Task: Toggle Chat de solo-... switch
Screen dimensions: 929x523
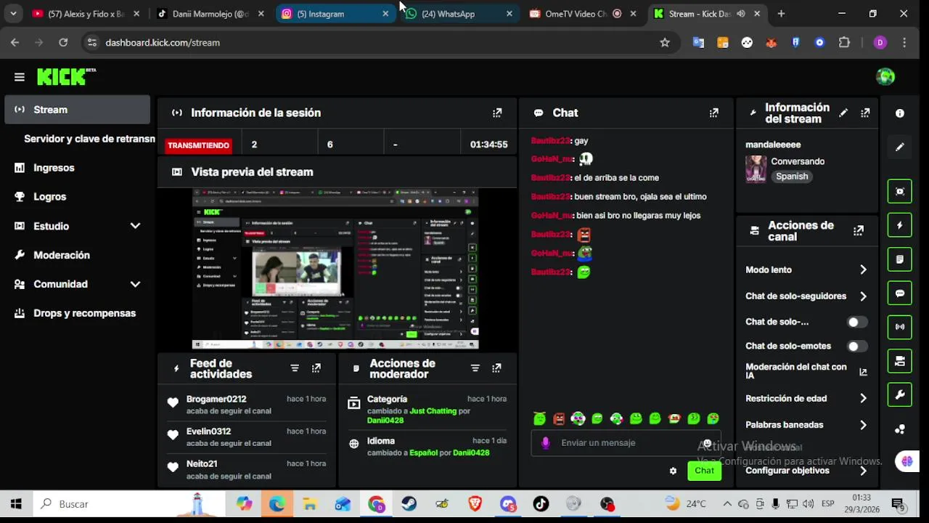Action: point(857,322)
